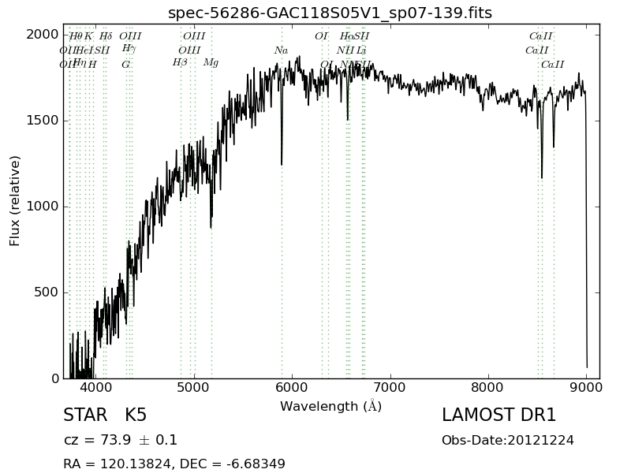This screenshot has width=631, height=473.
Task: Click the plot title spec-56286-GAC118S05V1_sp07-139.fits
Action: (330, 13)
